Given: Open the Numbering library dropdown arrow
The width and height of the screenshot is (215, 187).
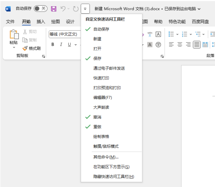Looking at the screenshot, I should tap(191, 34).
